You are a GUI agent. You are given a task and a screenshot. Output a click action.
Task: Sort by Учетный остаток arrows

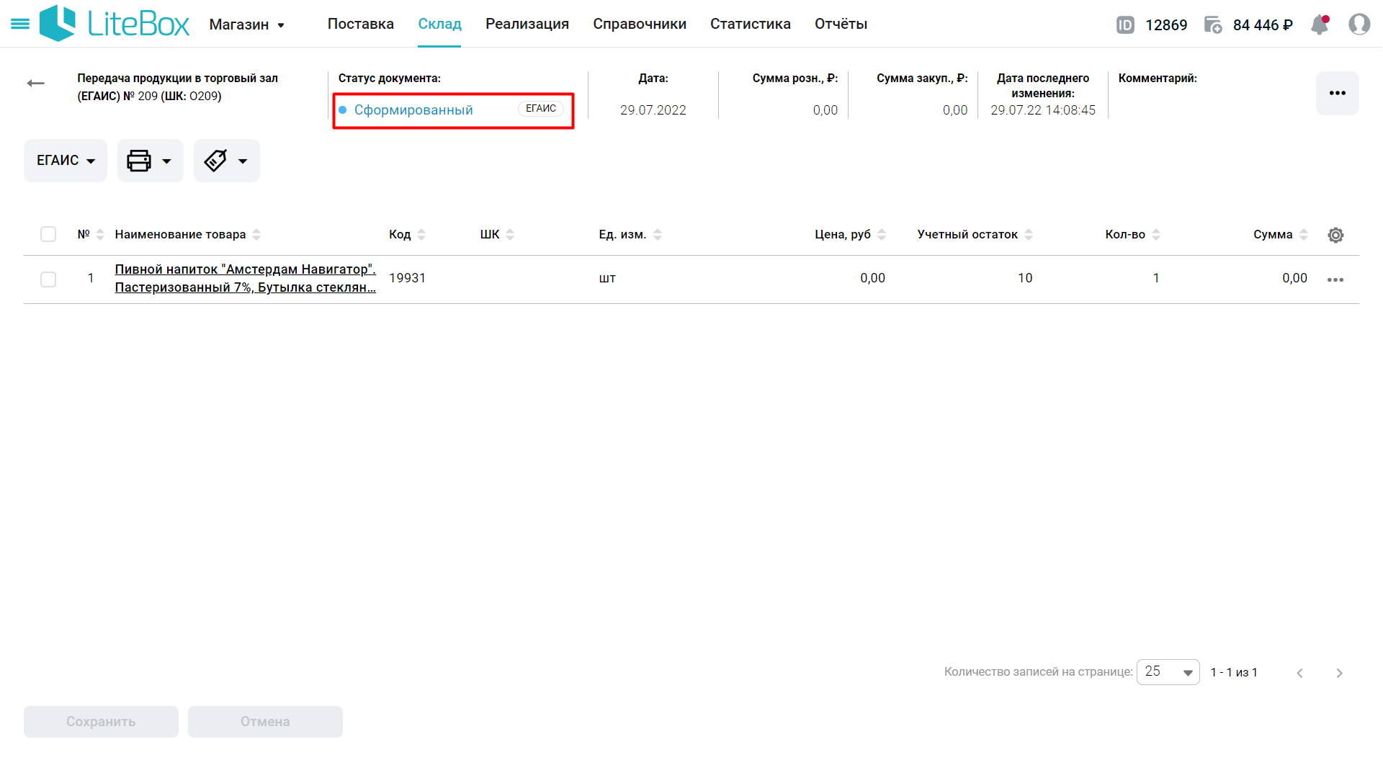1029,235
